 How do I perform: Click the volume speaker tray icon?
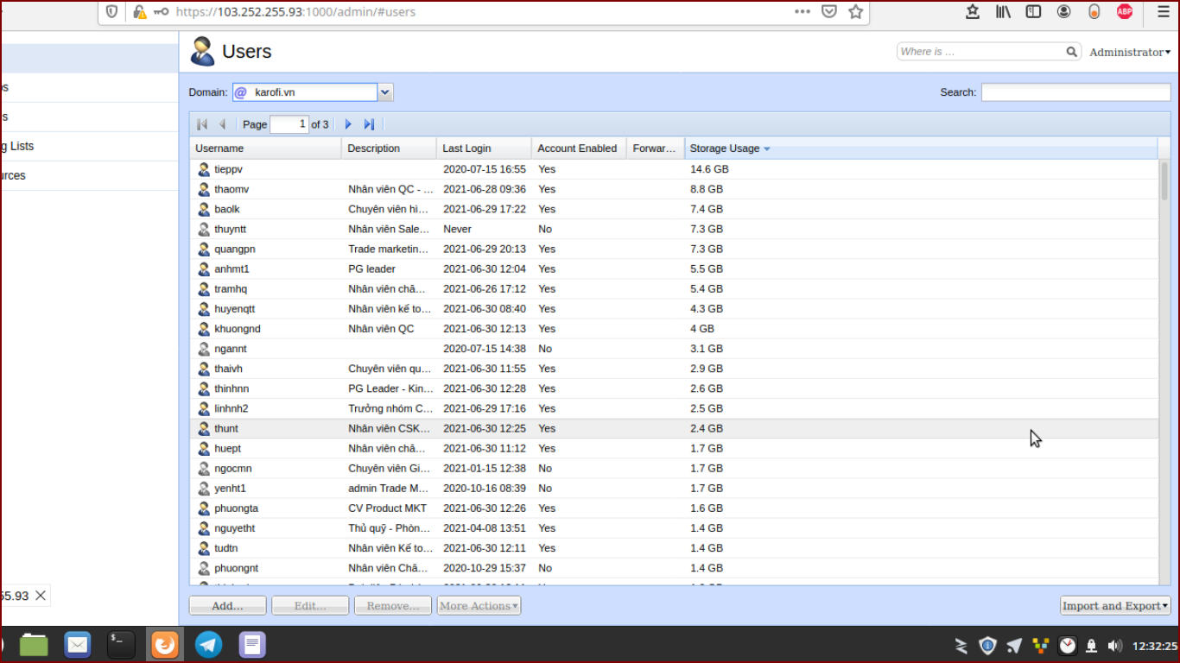pyautogui.click(x=1114, y=646)
